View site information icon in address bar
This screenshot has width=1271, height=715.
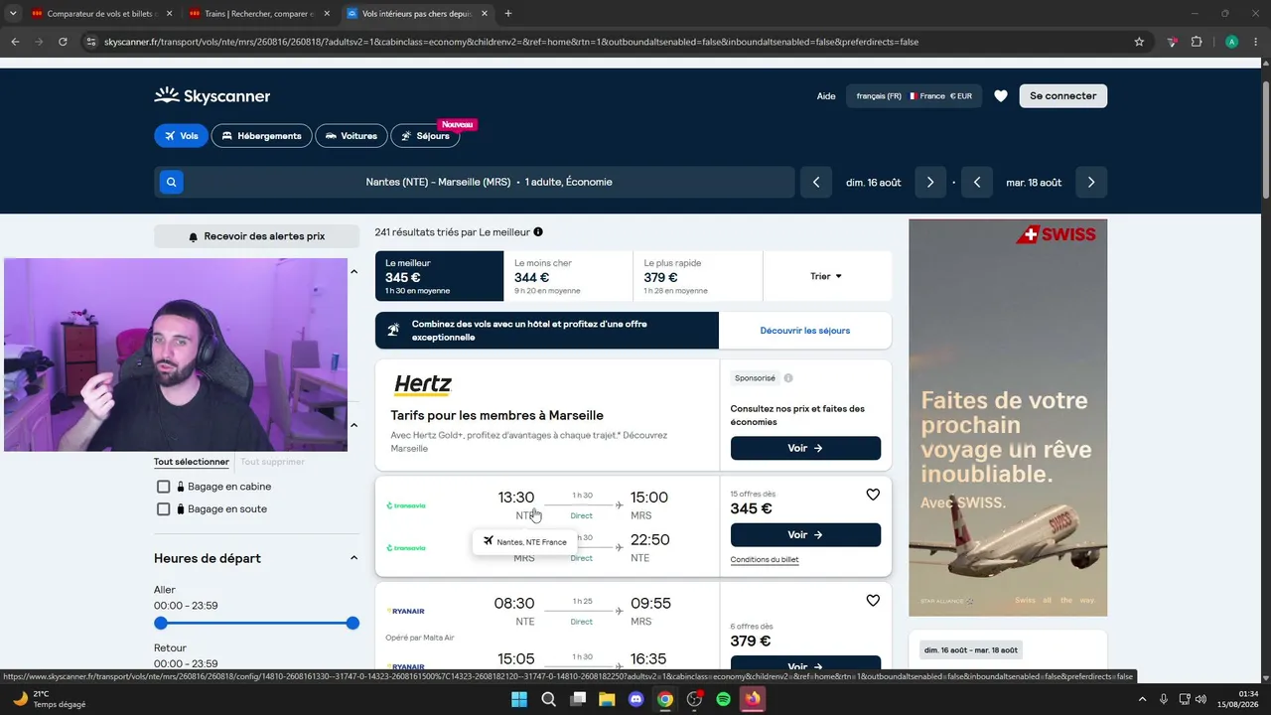(x=91, y=42)
